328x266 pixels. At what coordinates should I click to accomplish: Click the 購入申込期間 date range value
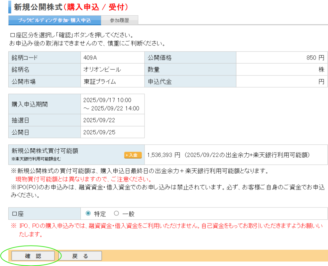111,104
